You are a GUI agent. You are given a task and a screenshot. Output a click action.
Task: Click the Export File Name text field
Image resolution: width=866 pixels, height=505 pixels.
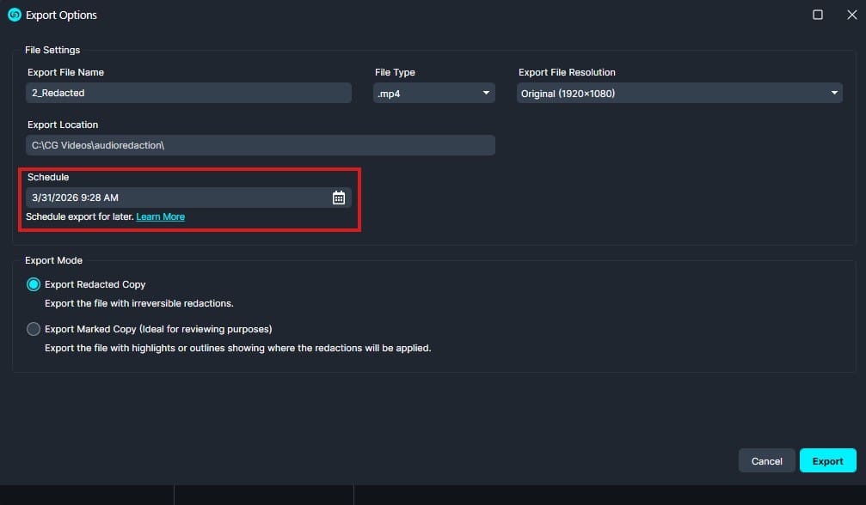tap(189, 93)
